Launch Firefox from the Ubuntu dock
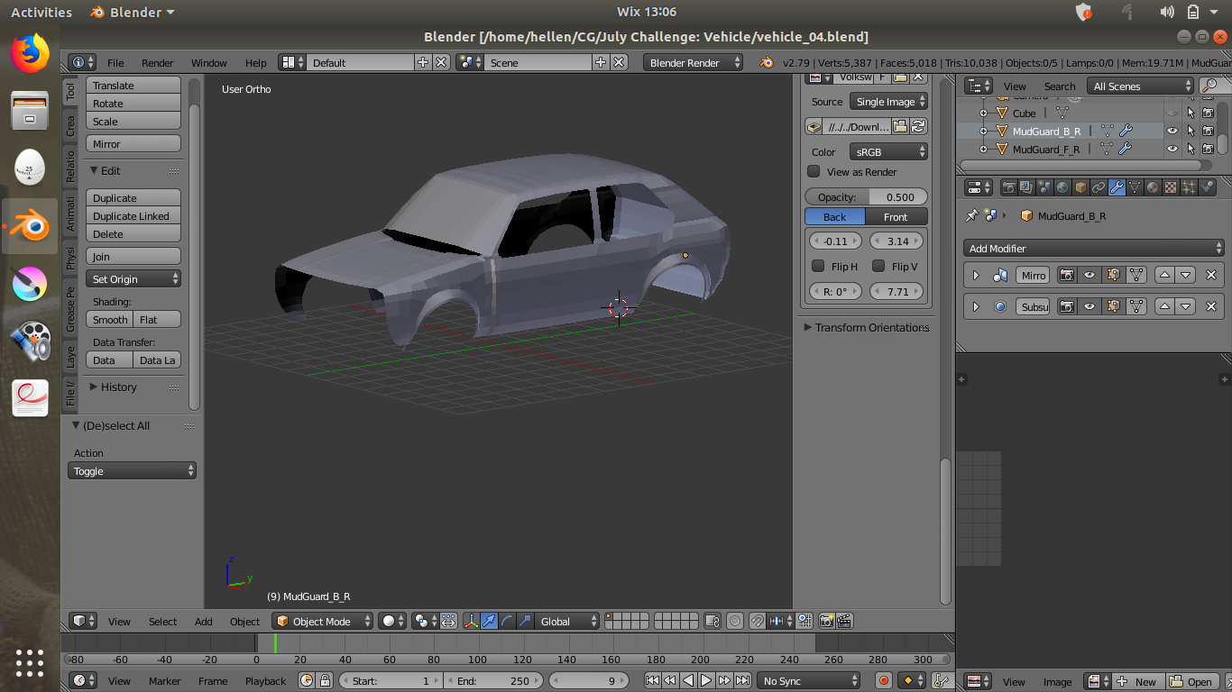This screenshot has width=1232, height=692. tap(30, 54)
